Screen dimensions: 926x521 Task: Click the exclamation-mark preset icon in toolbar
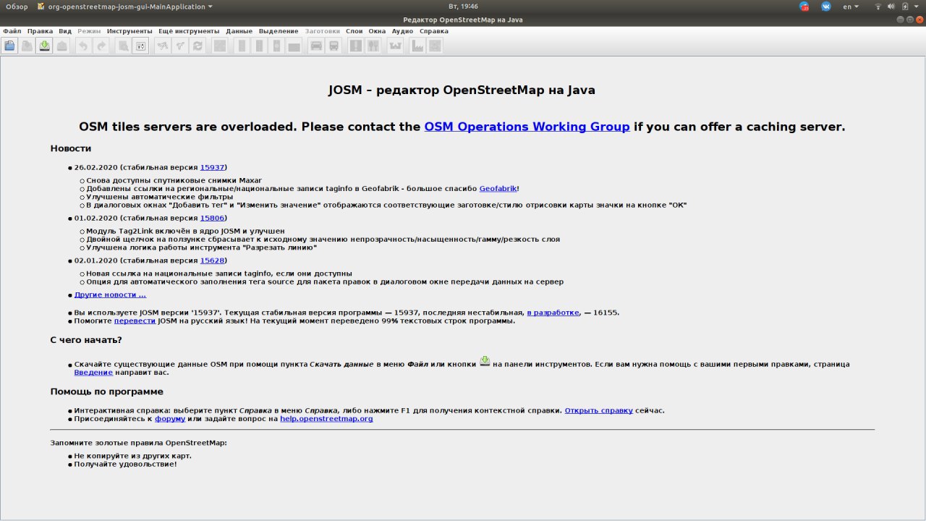[355, 46]
